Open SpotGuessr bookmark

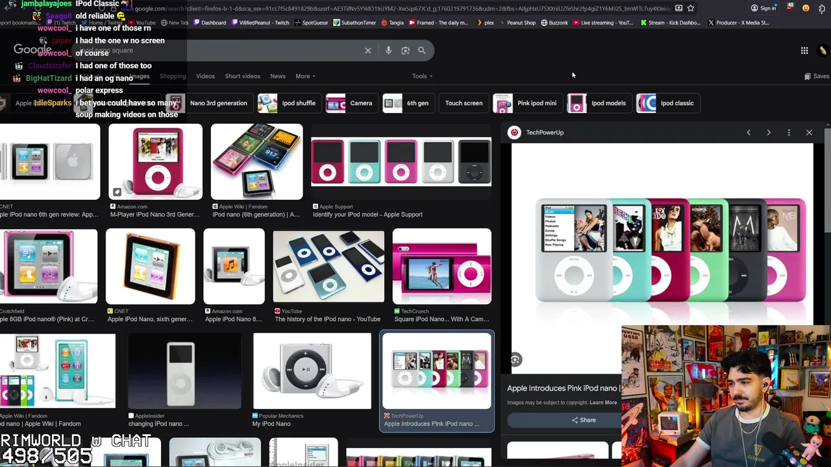point(311,23)
